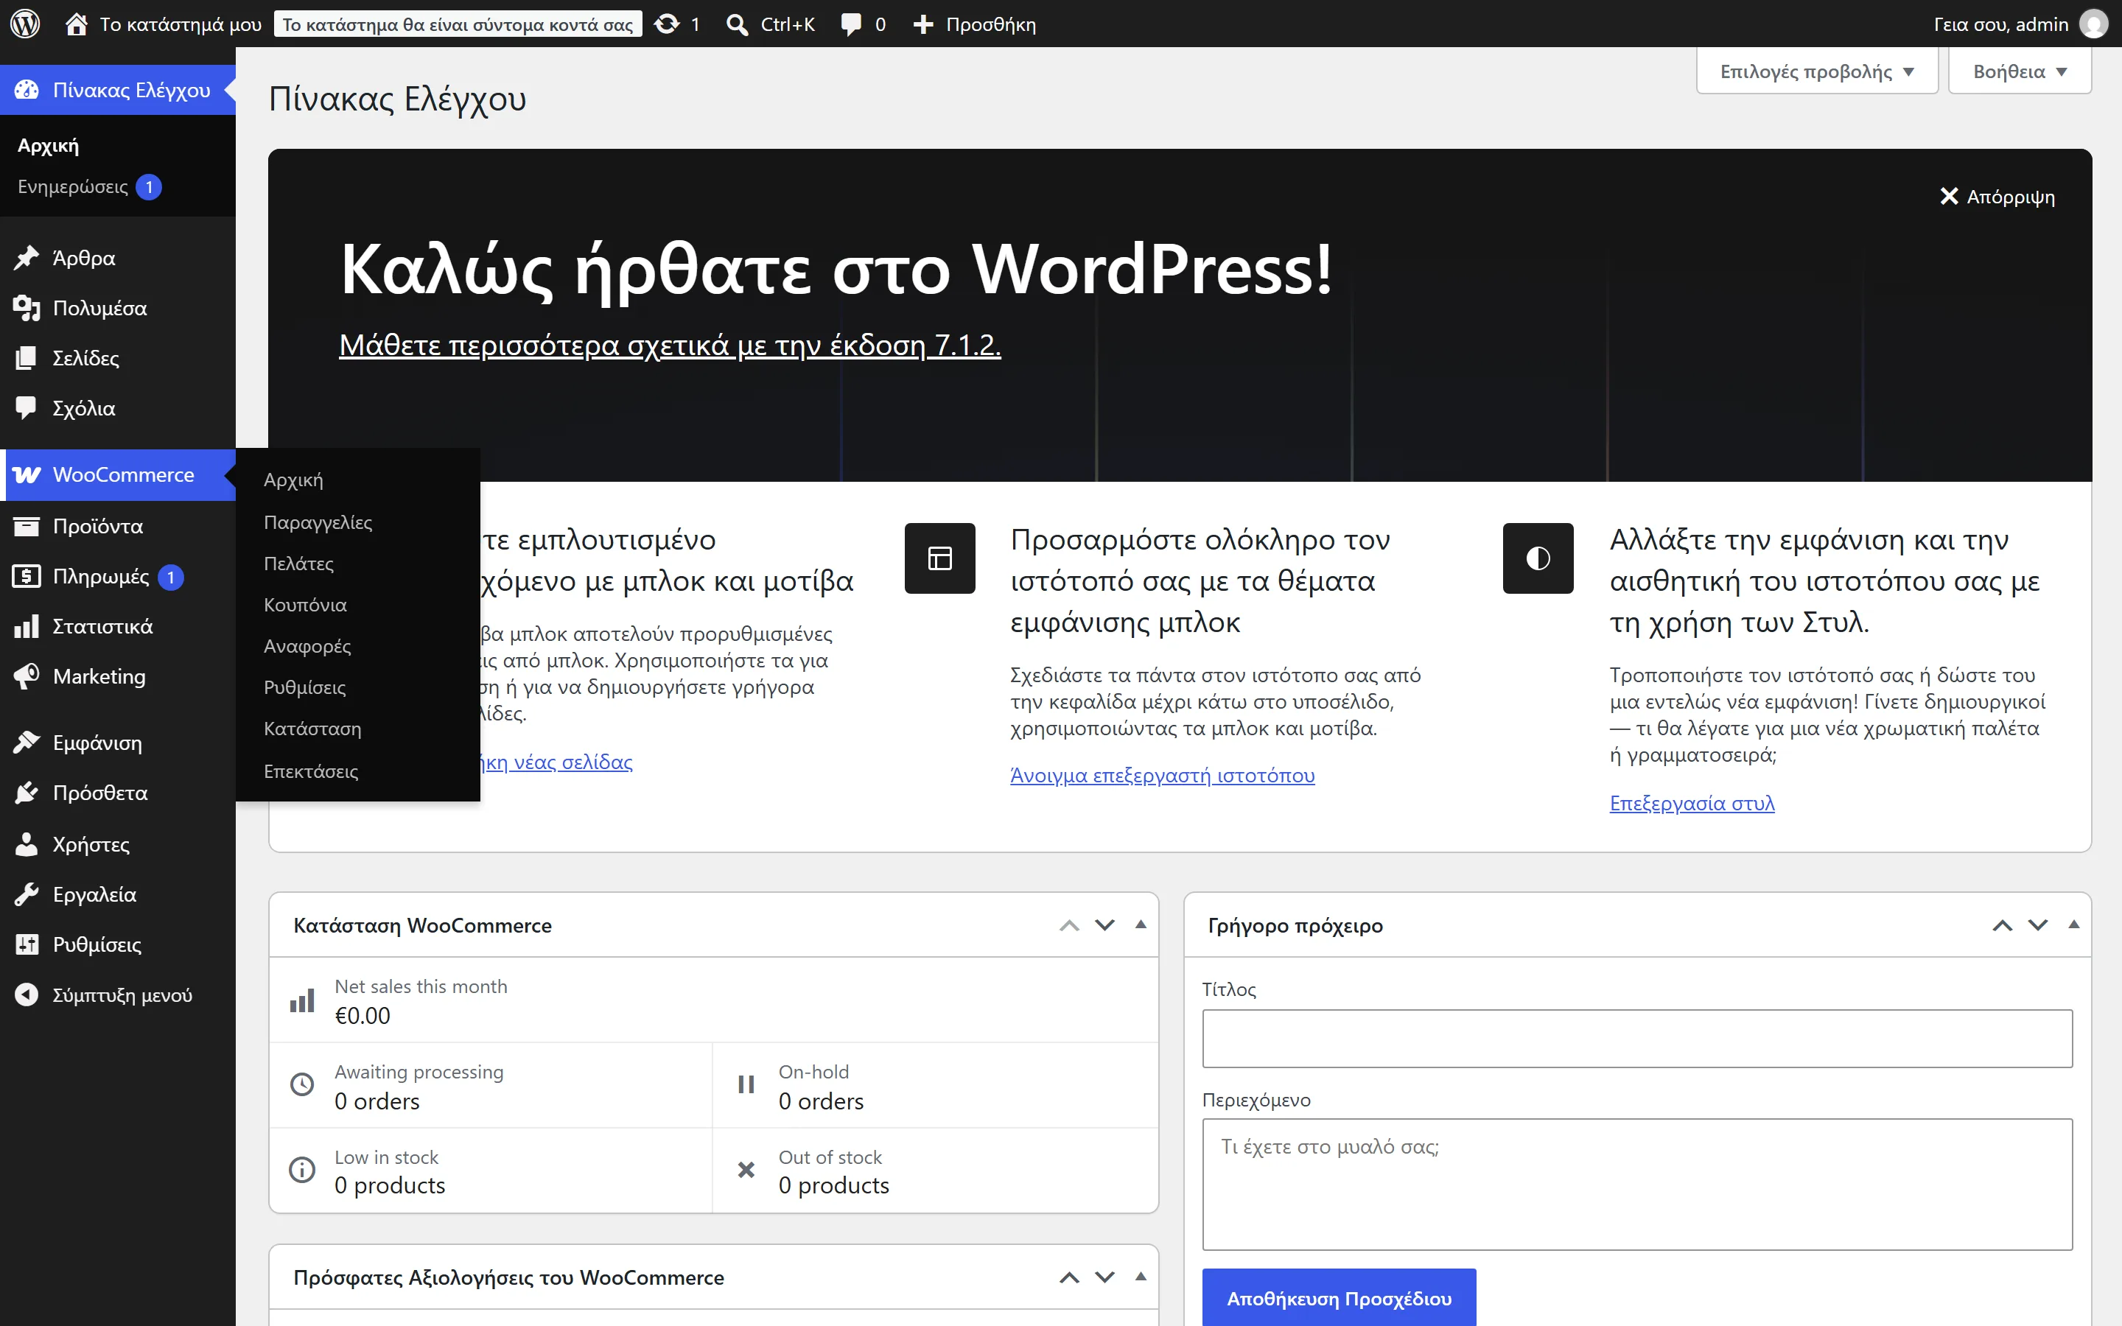
Task: Click the coming soon store notice badge
Action: pyautogui.click(x=458, y=24)
